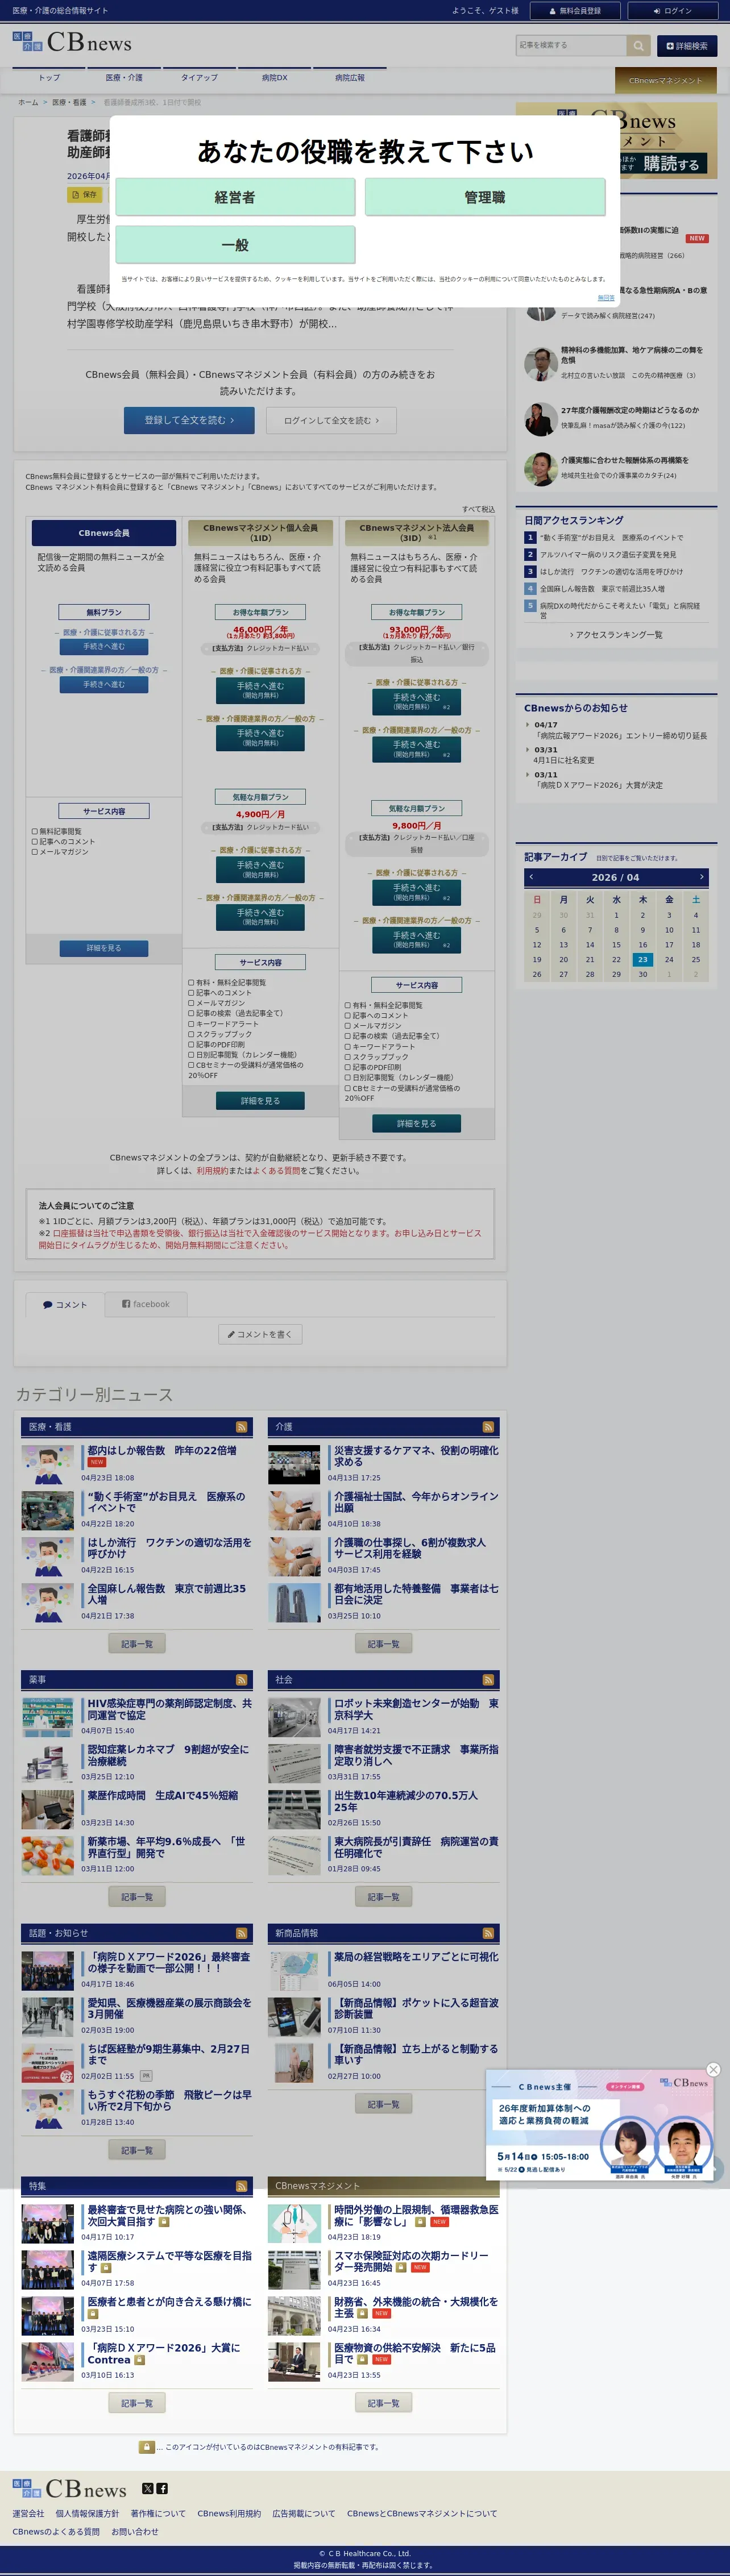Open the RSS feed icon for 医療・看護
The width and height of the screenshot is (730, 2576).
[x=241, y=1427]
